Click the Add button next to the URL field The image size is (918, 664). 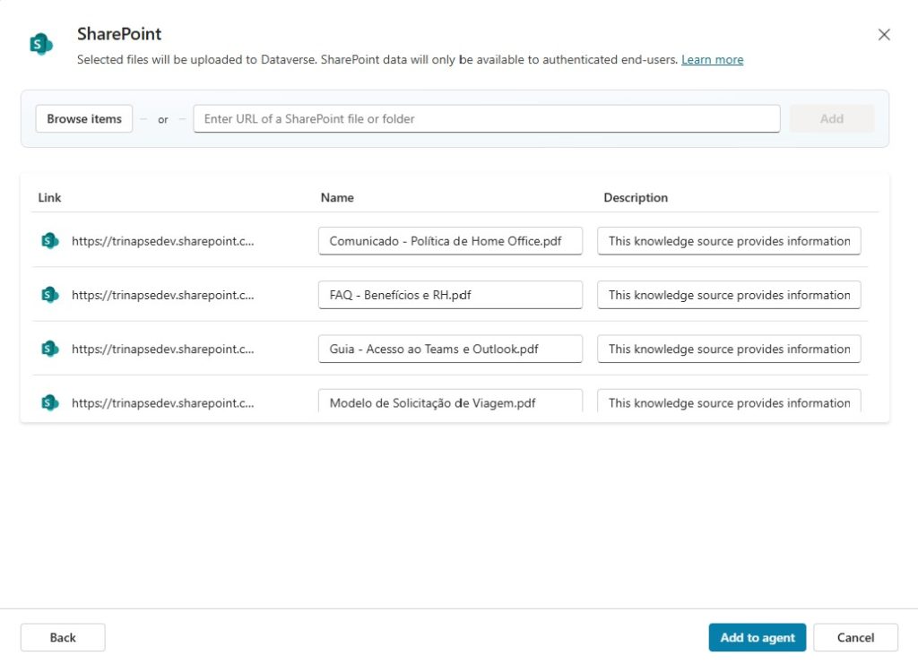(x=831, y=118)
